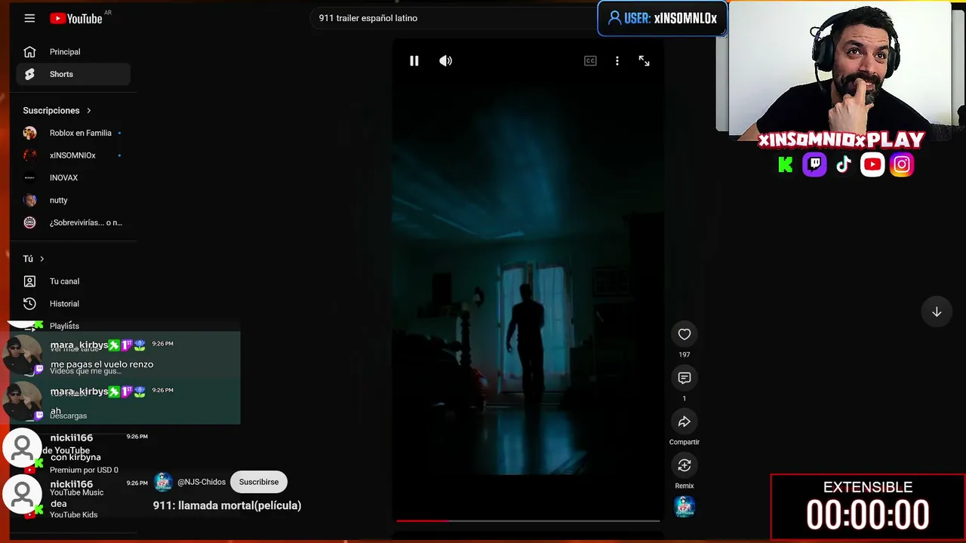Click the Compartir share arrow
The image size is (966, 543).
click(685, 422)
